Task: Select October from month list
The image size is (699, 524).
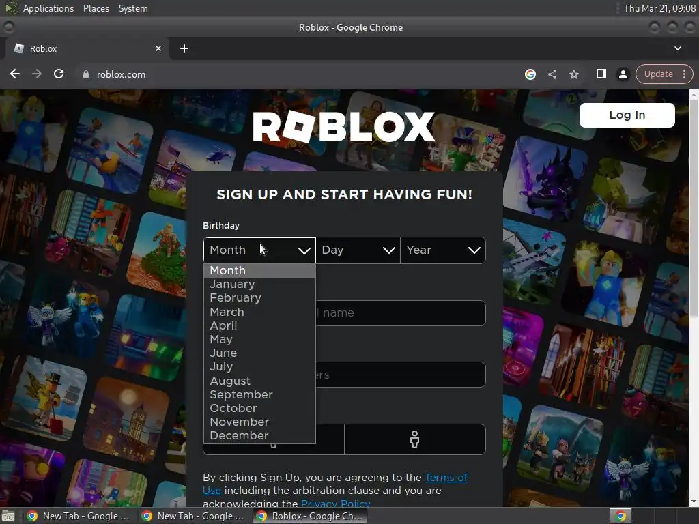Action: pyautogui.click(x=259, y=408)
